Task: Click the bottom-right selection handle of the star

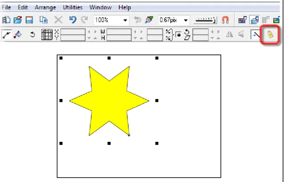Action: 157,143
